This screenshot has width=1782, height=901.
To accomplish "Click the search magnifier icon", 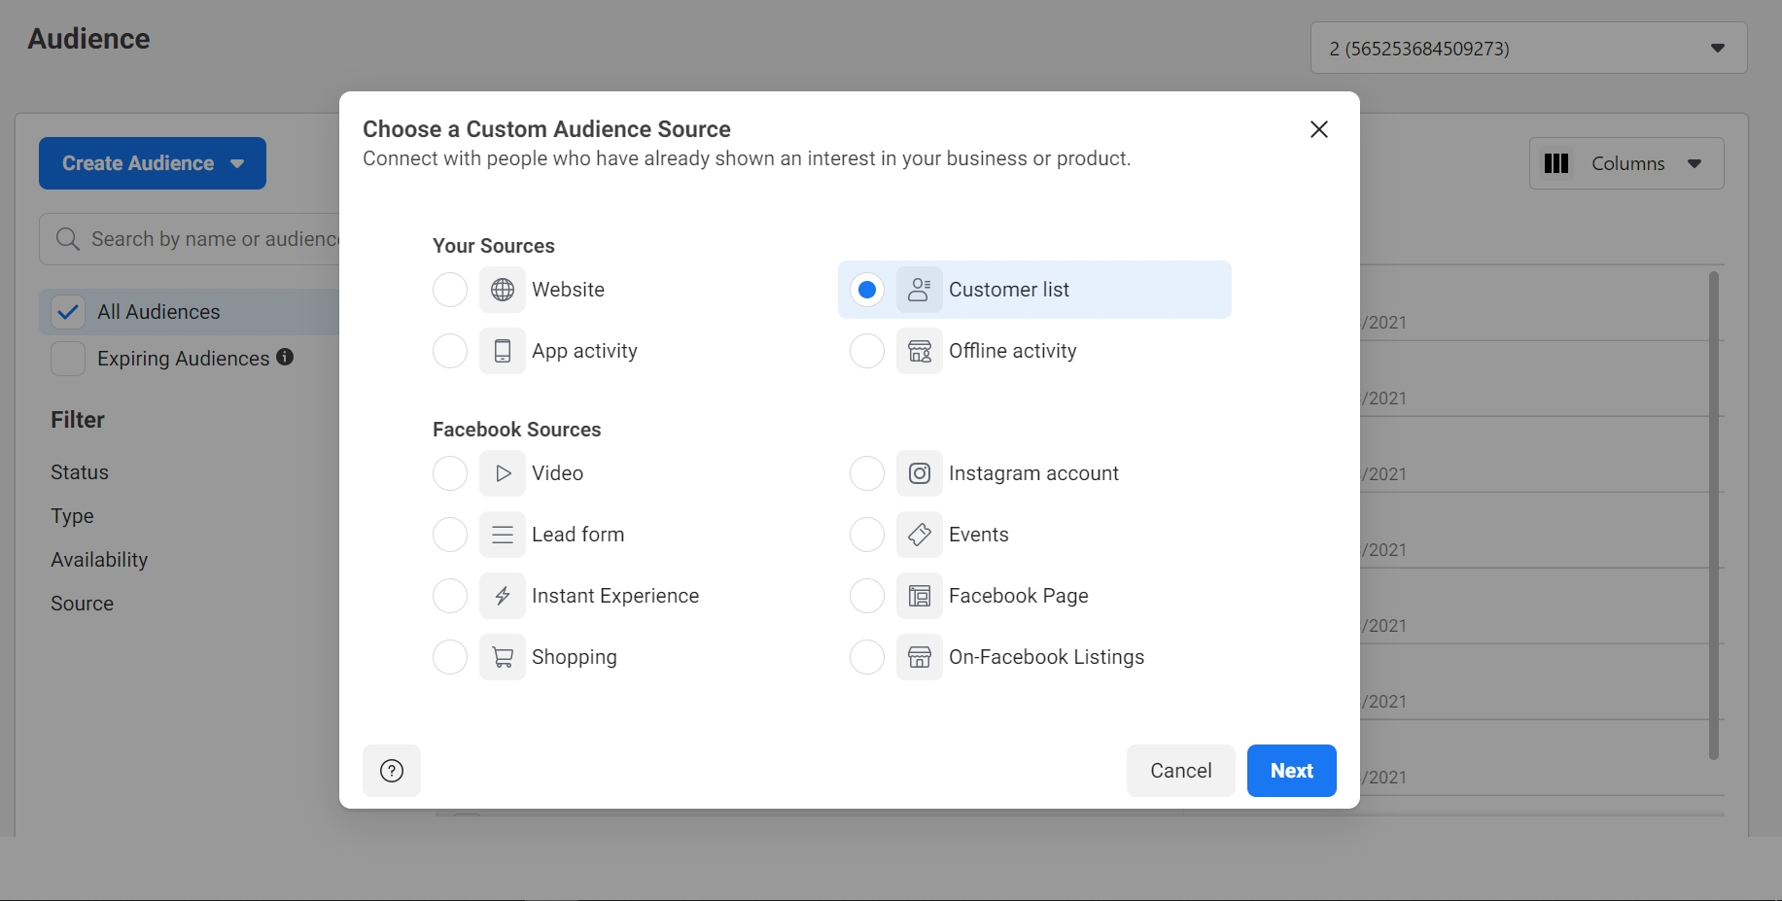I will click(x=67, y=239).
